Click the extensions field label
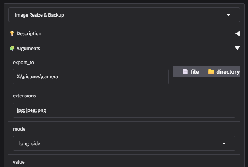 (24, 96)
